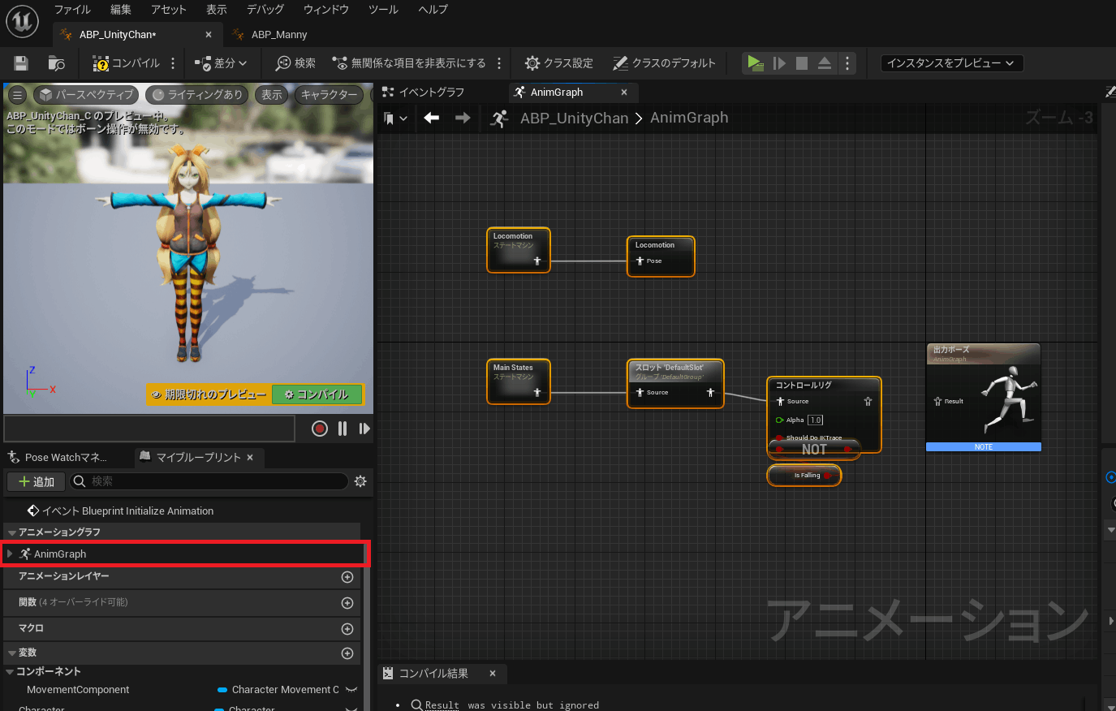Click the frame advance toolbar icon
Screen dimensions: 1116x711
pyautogui.click(x=779, y=63)
